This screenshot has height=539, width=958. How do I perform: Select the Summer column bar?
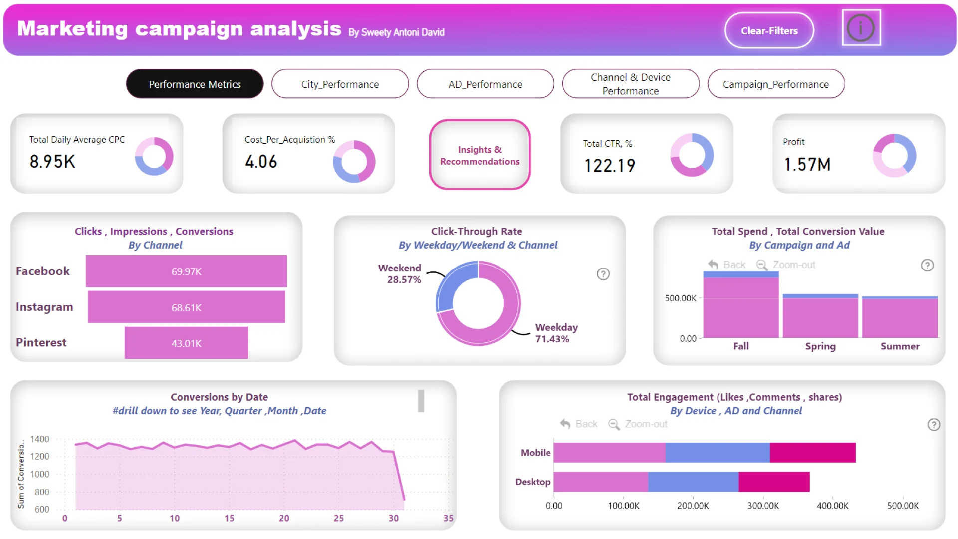click(x=900, y=318)
